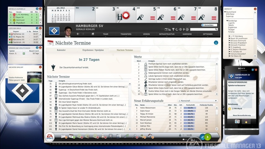Click Neue Herausforderung in the fan app

(242, 115)
